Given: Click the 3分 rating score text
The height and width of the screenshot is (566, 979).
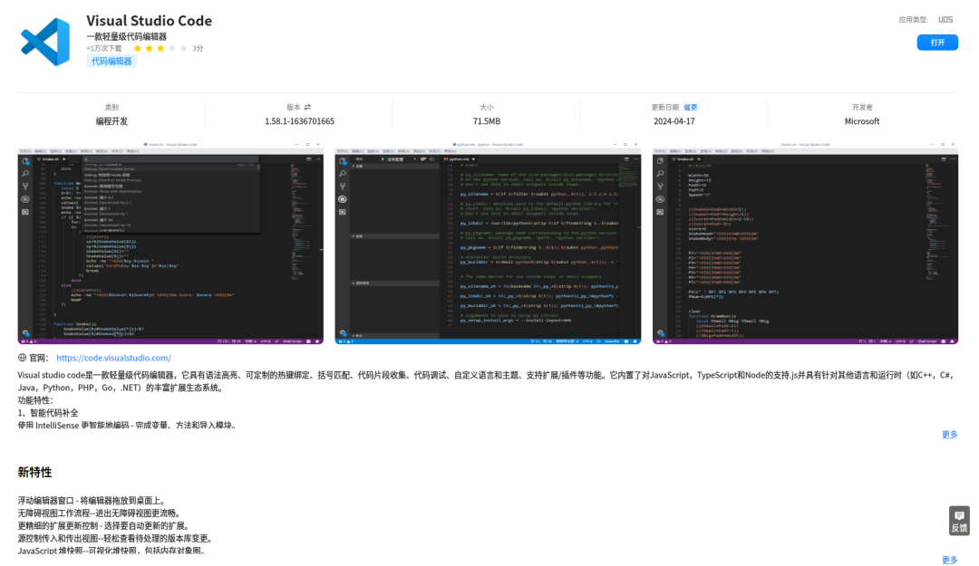Looking at the screenshot, I should [x=198, y=48].
